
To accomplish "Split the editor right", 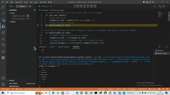I will pyautogui.click(x=164, y=6).
